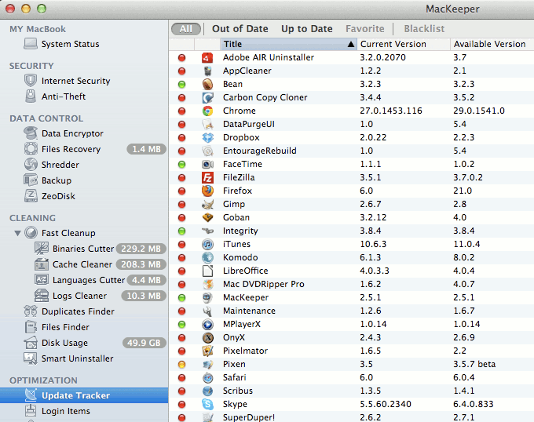
Task: Select the Mac DVDRipper Pro row title
Action: pos(264,284)
